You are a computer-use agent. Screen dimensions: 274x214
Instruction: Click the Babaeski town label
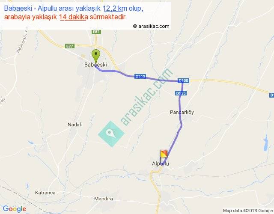click(95, 65)
